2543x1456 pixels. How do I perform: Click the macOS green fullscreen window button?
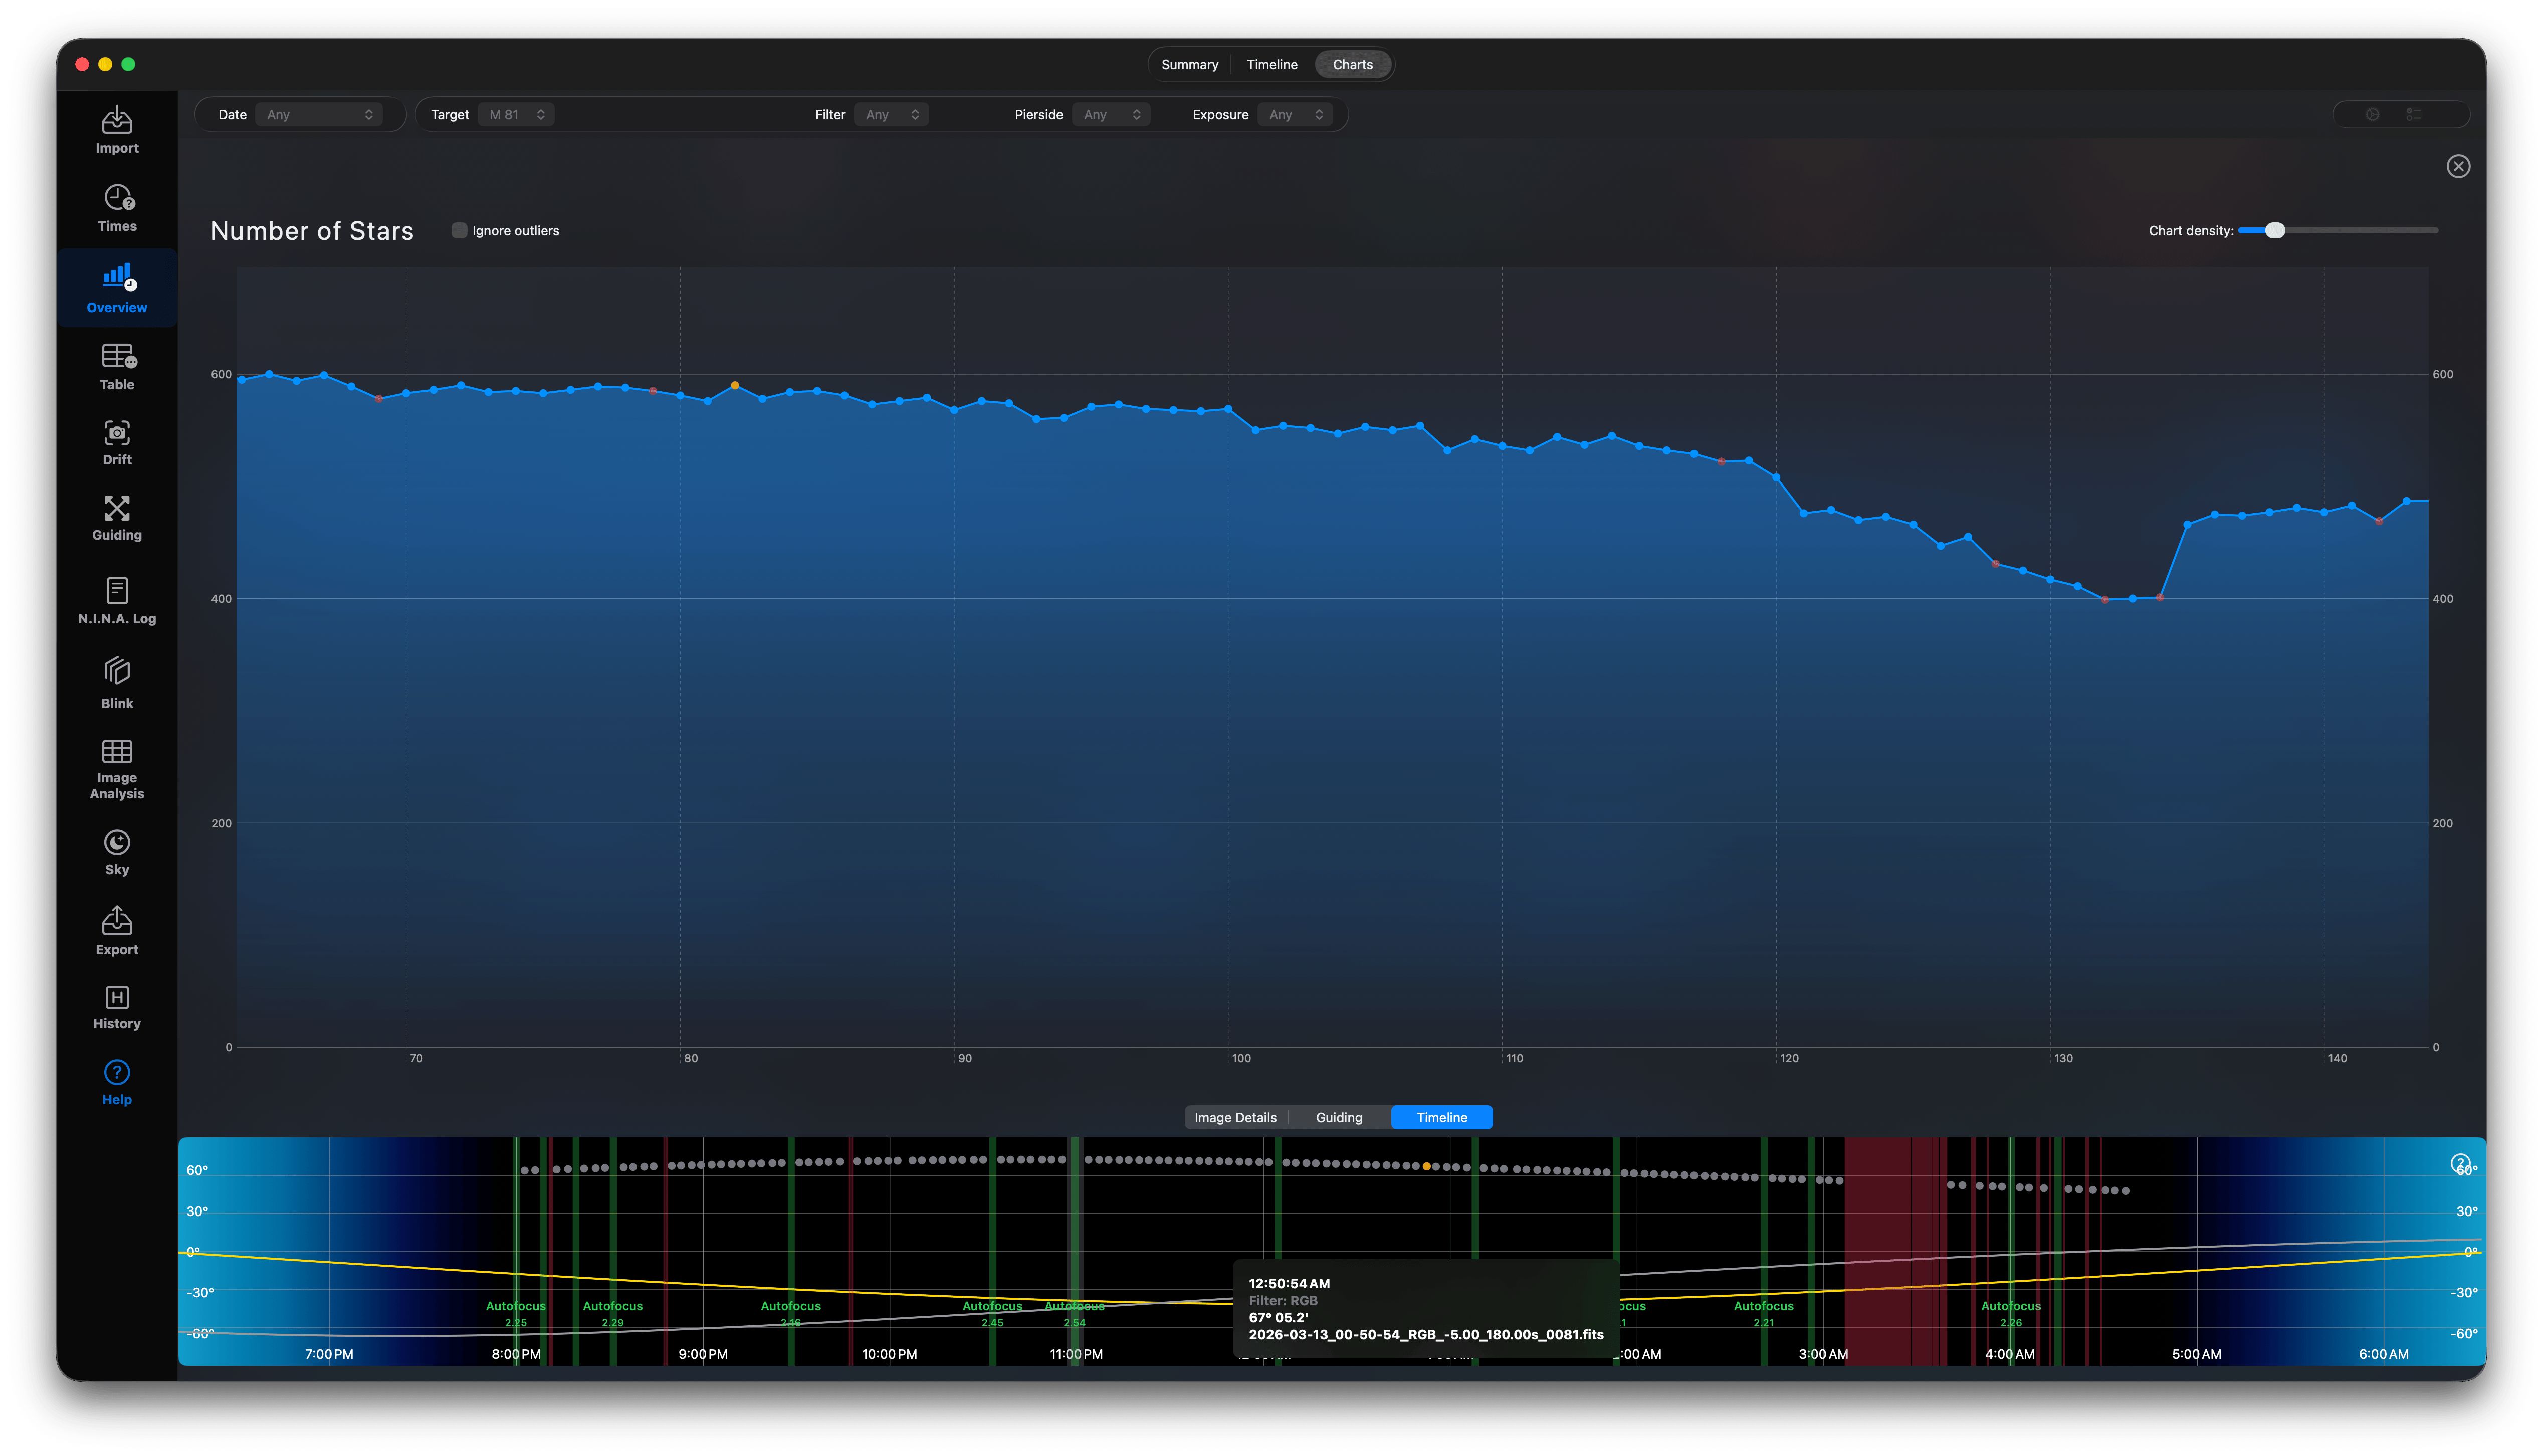[x=128, y=64]
